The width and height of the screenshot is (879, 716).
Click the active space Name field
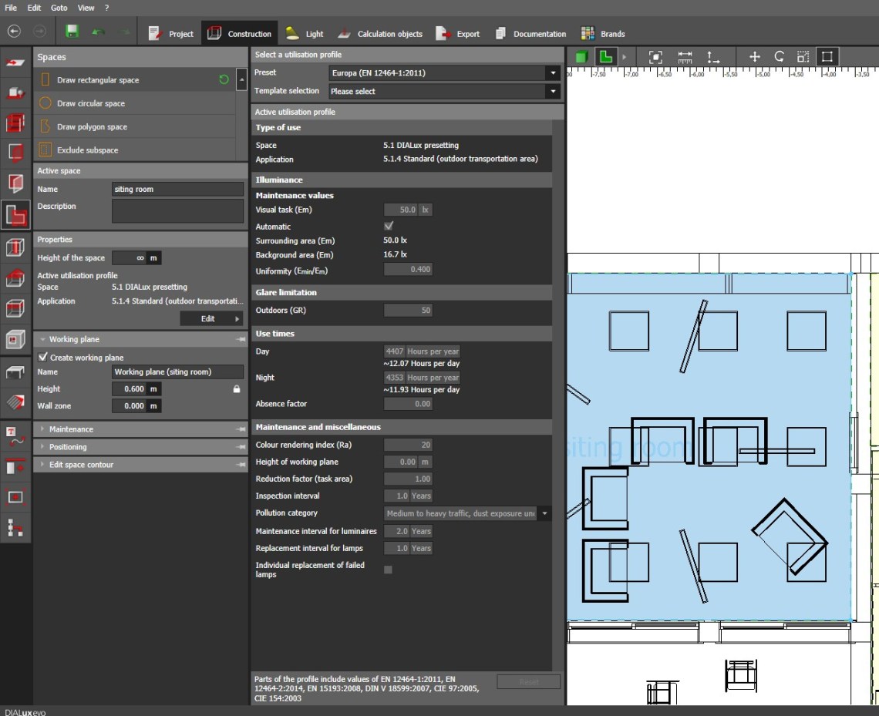[x=177, y=190]
